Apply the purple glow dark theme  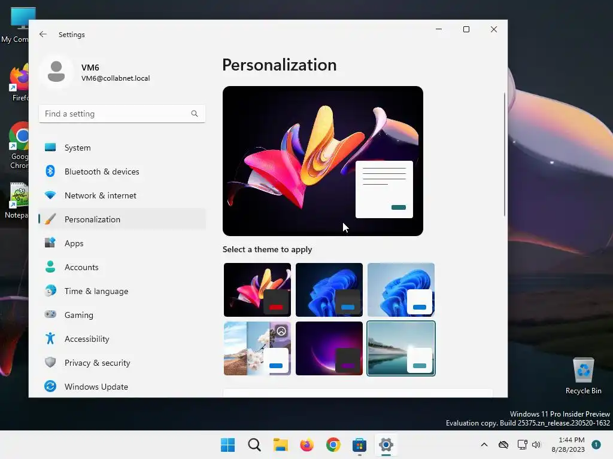329,348
